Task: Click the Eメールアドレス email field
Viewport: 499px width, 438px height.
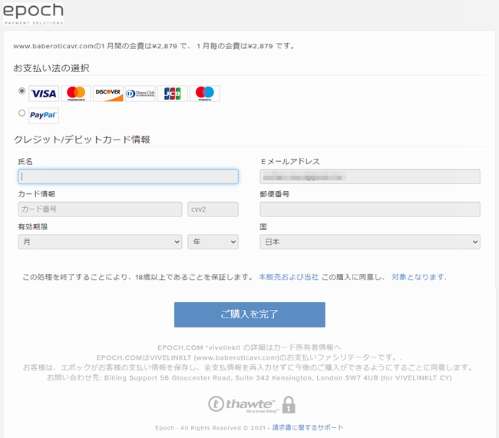Action: [x=370, y=176]
